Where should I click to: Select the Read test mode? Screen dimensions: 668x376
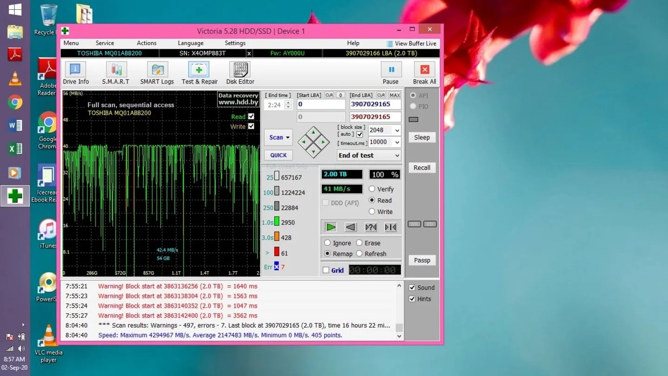point(372,201)
